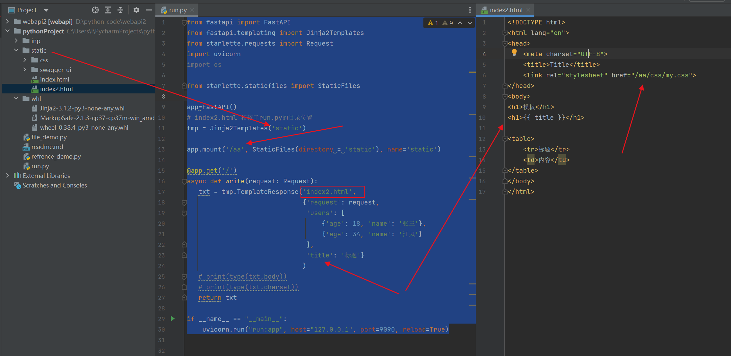Hide the Project tool window
Viewport: 731px width, 356px height.
(149, 10)
